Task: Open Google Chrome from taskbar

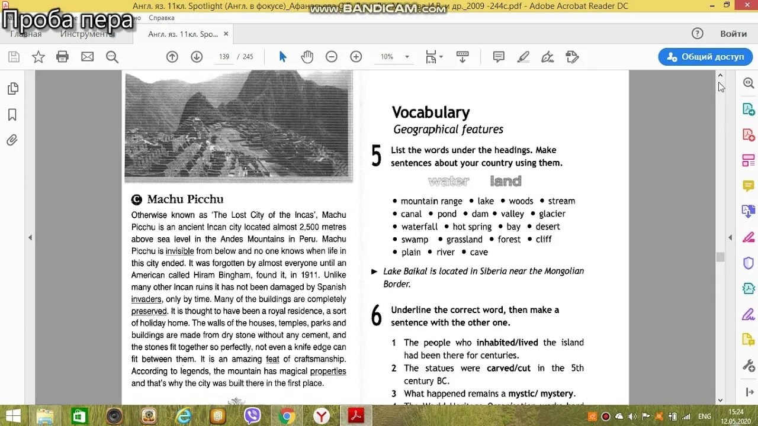Action: coord(287,416)
